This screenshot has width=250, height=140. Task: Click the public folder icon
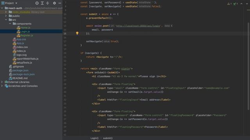(x=11, y=16)
